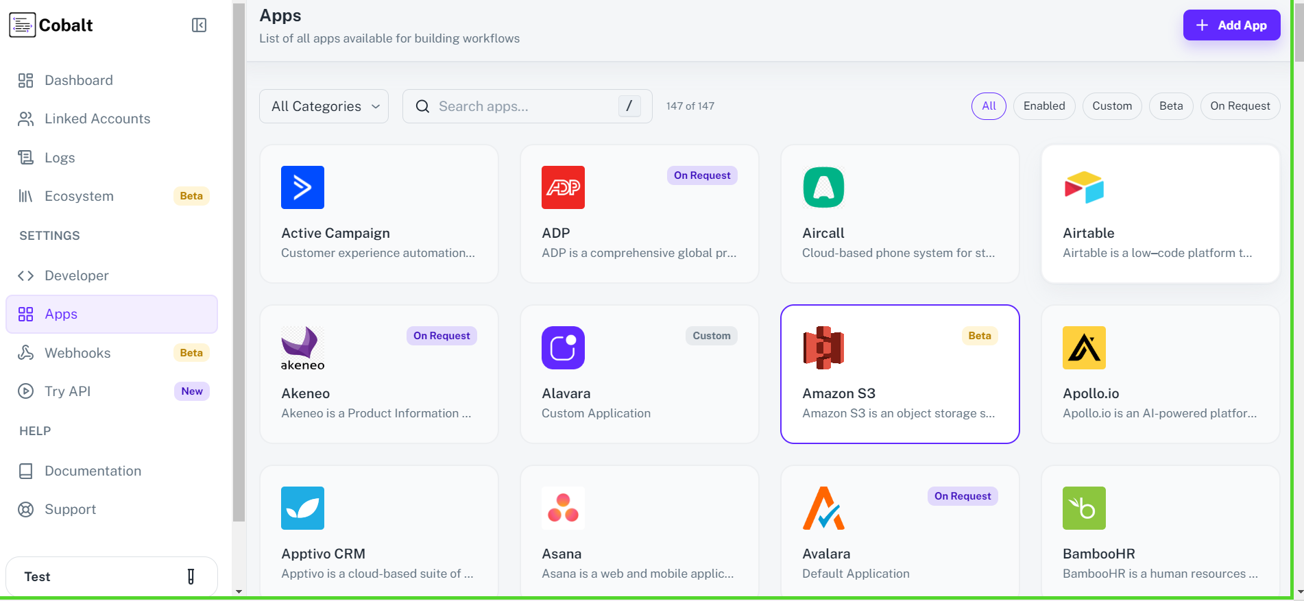1304x601 pixels.
Task: Click the Apptivo CRM logo icon
Action: coord(302,508)
